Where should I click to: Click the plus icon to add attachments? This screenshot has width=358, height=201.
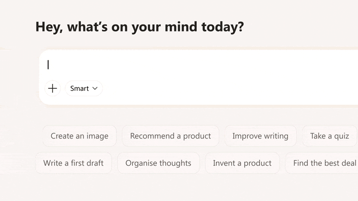coord(52,88)
